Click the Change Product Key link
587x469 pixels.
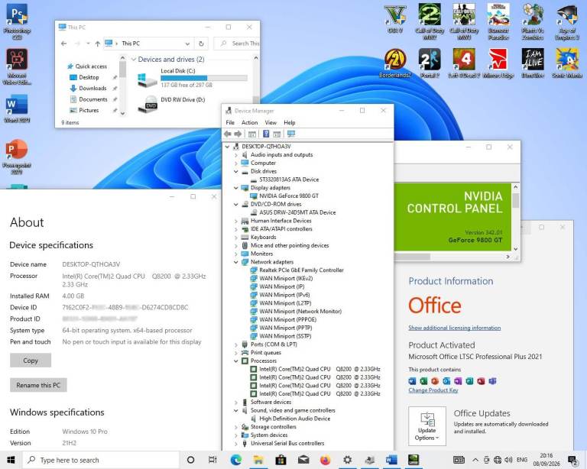point(433,390)
